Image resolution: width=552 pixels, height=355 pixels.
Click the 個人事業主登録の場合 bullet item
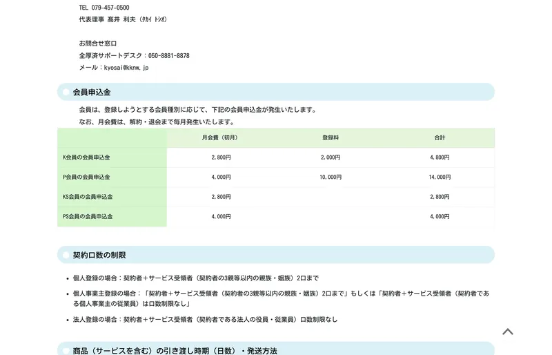[x=281, y=298]
